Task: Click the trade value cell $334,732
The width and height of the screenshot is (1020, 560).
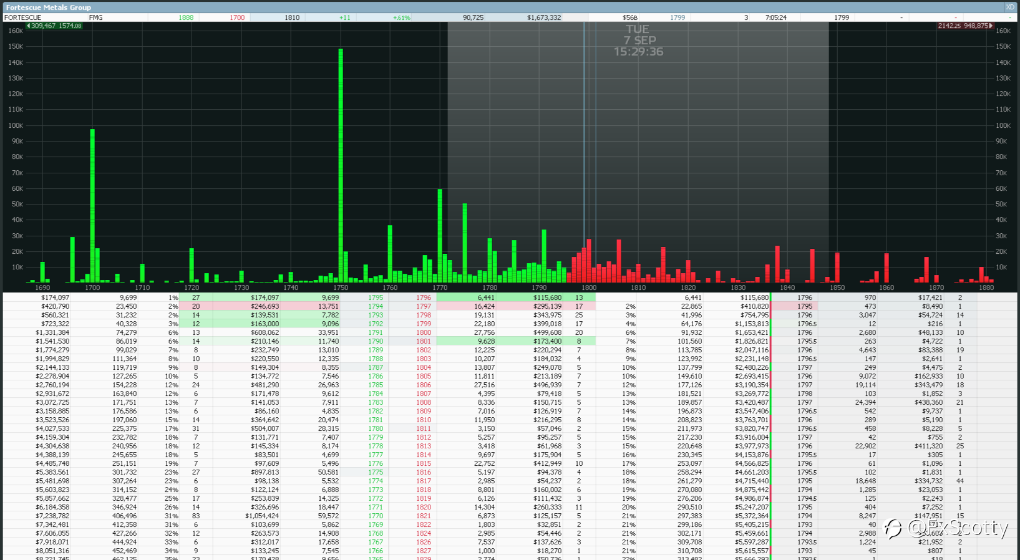Action: coord(928,481)
